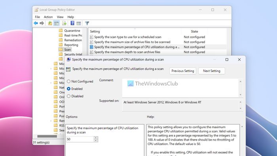Select the RSS folder in the tree
The image size is (277, 156).
click(x=59, y=125)
